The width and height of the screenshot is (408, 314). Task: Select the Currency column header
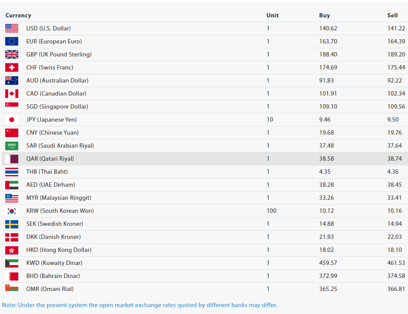pyautogui.click(x=18, y=15)
